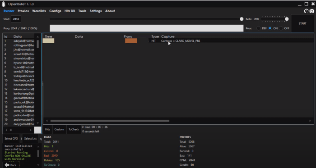The height and width of the screenshot is (168, 316).
Task: Click the OpenBullet logo icon in title bar
Action: [x=4, y=4]
